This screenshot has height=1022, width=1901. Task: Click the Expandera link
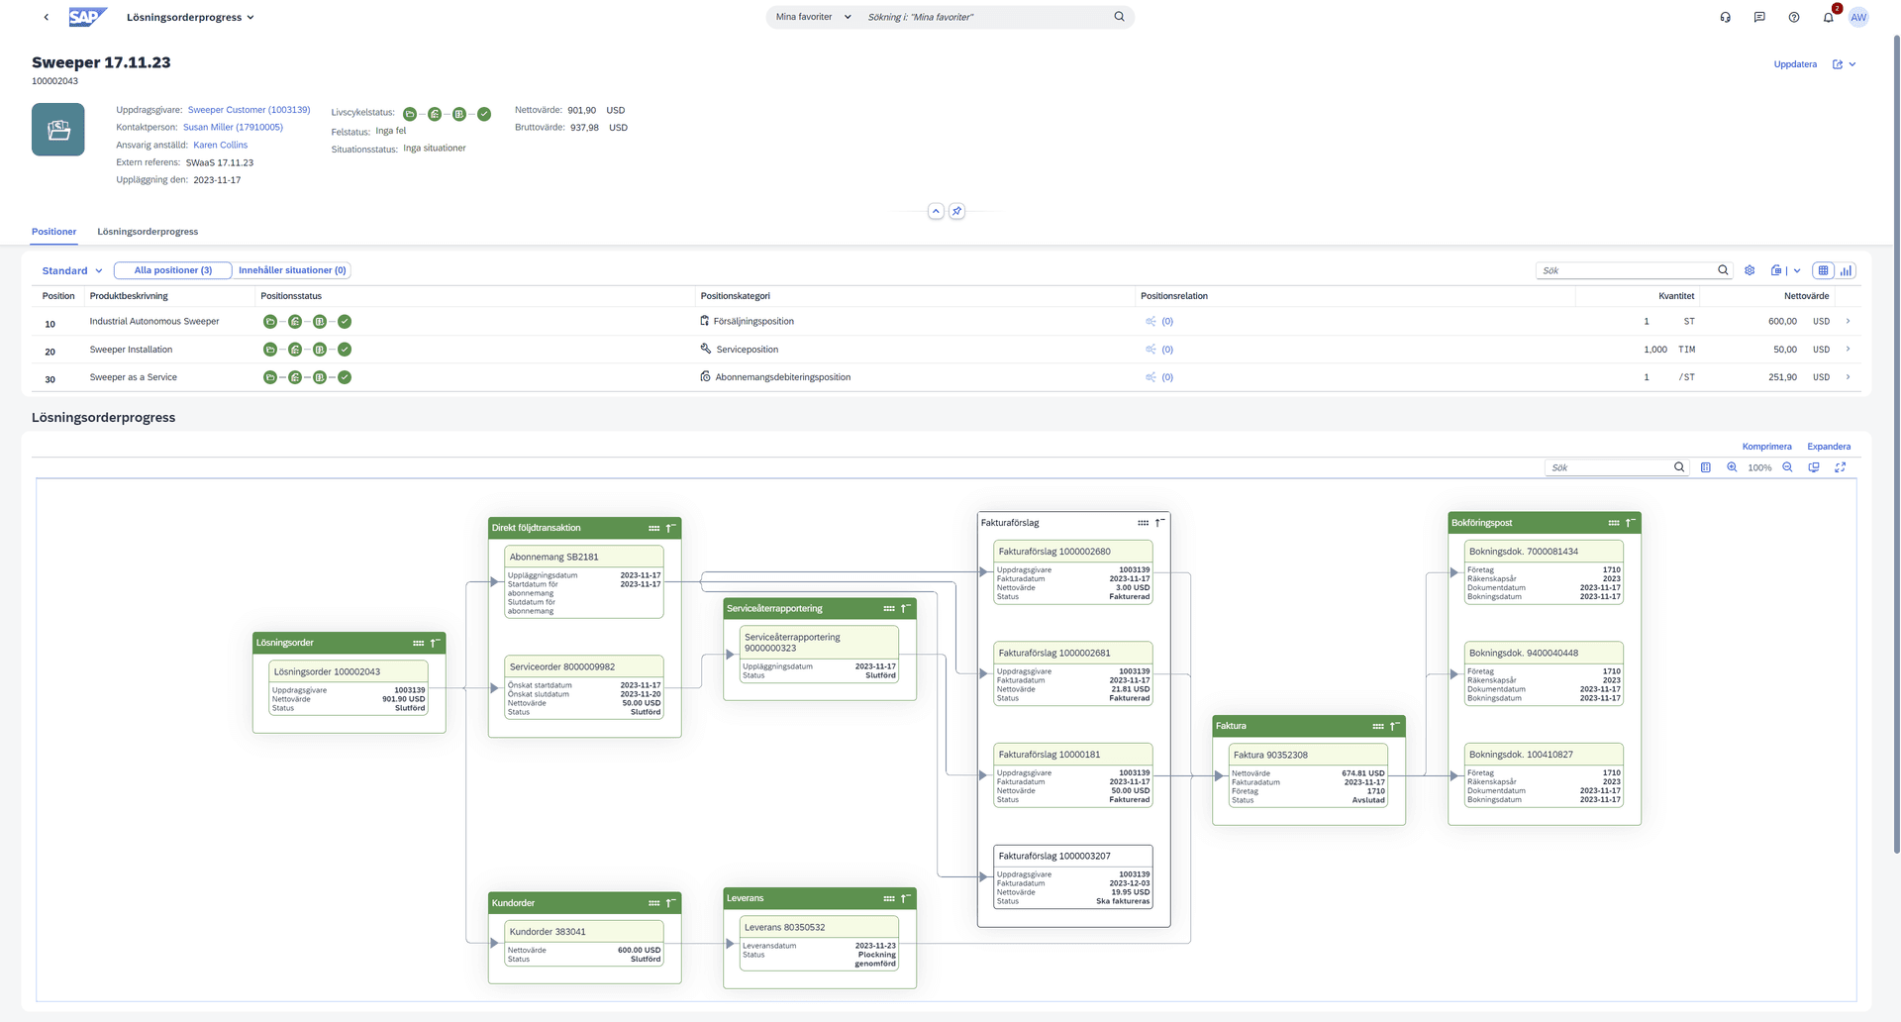(1829, 447)
